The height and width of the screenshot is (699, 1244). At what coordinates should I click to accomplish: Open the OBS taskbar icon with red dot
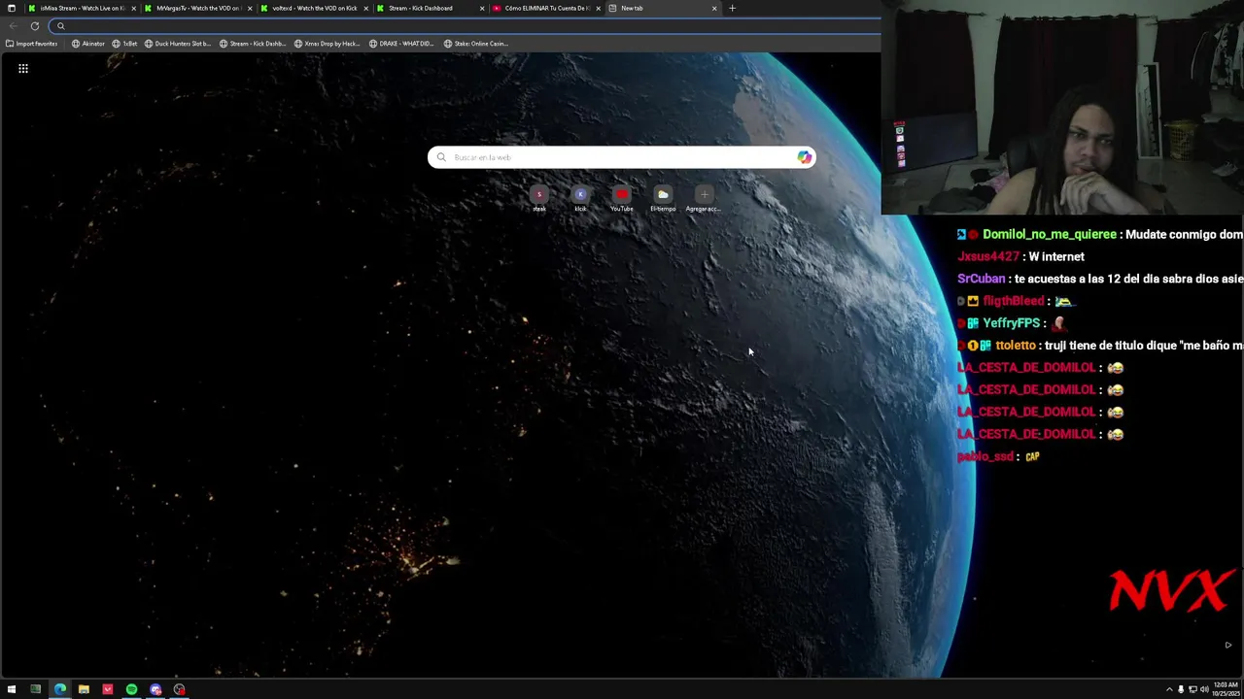pyautogui.click(x=179, y=689)
